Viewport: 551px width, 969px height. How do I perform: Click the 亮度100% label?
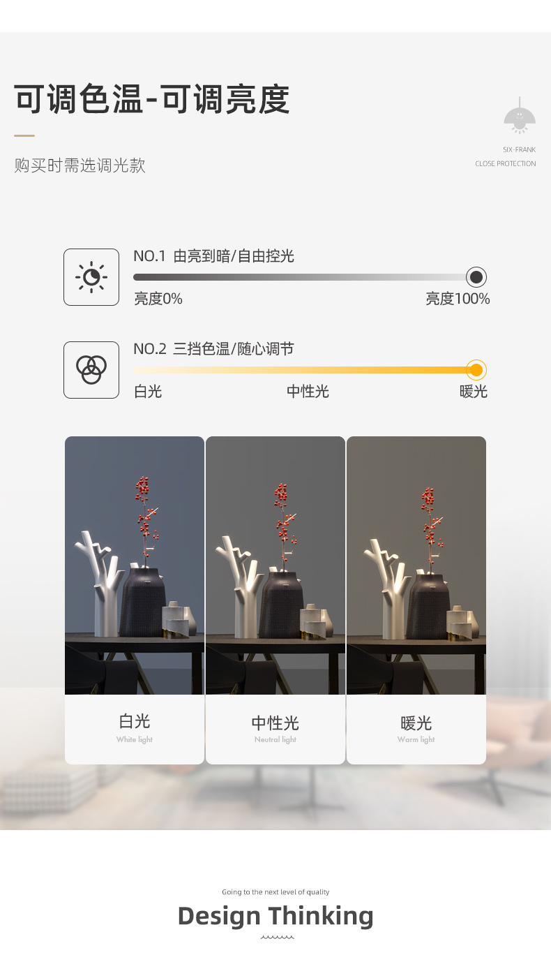pyautogui.click(x=458, y=299)
